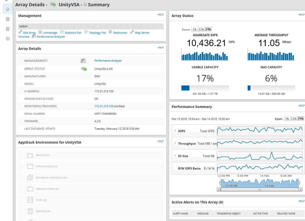Select the Summary view in page title
305x221 pixels.
(x=98, y=5)
